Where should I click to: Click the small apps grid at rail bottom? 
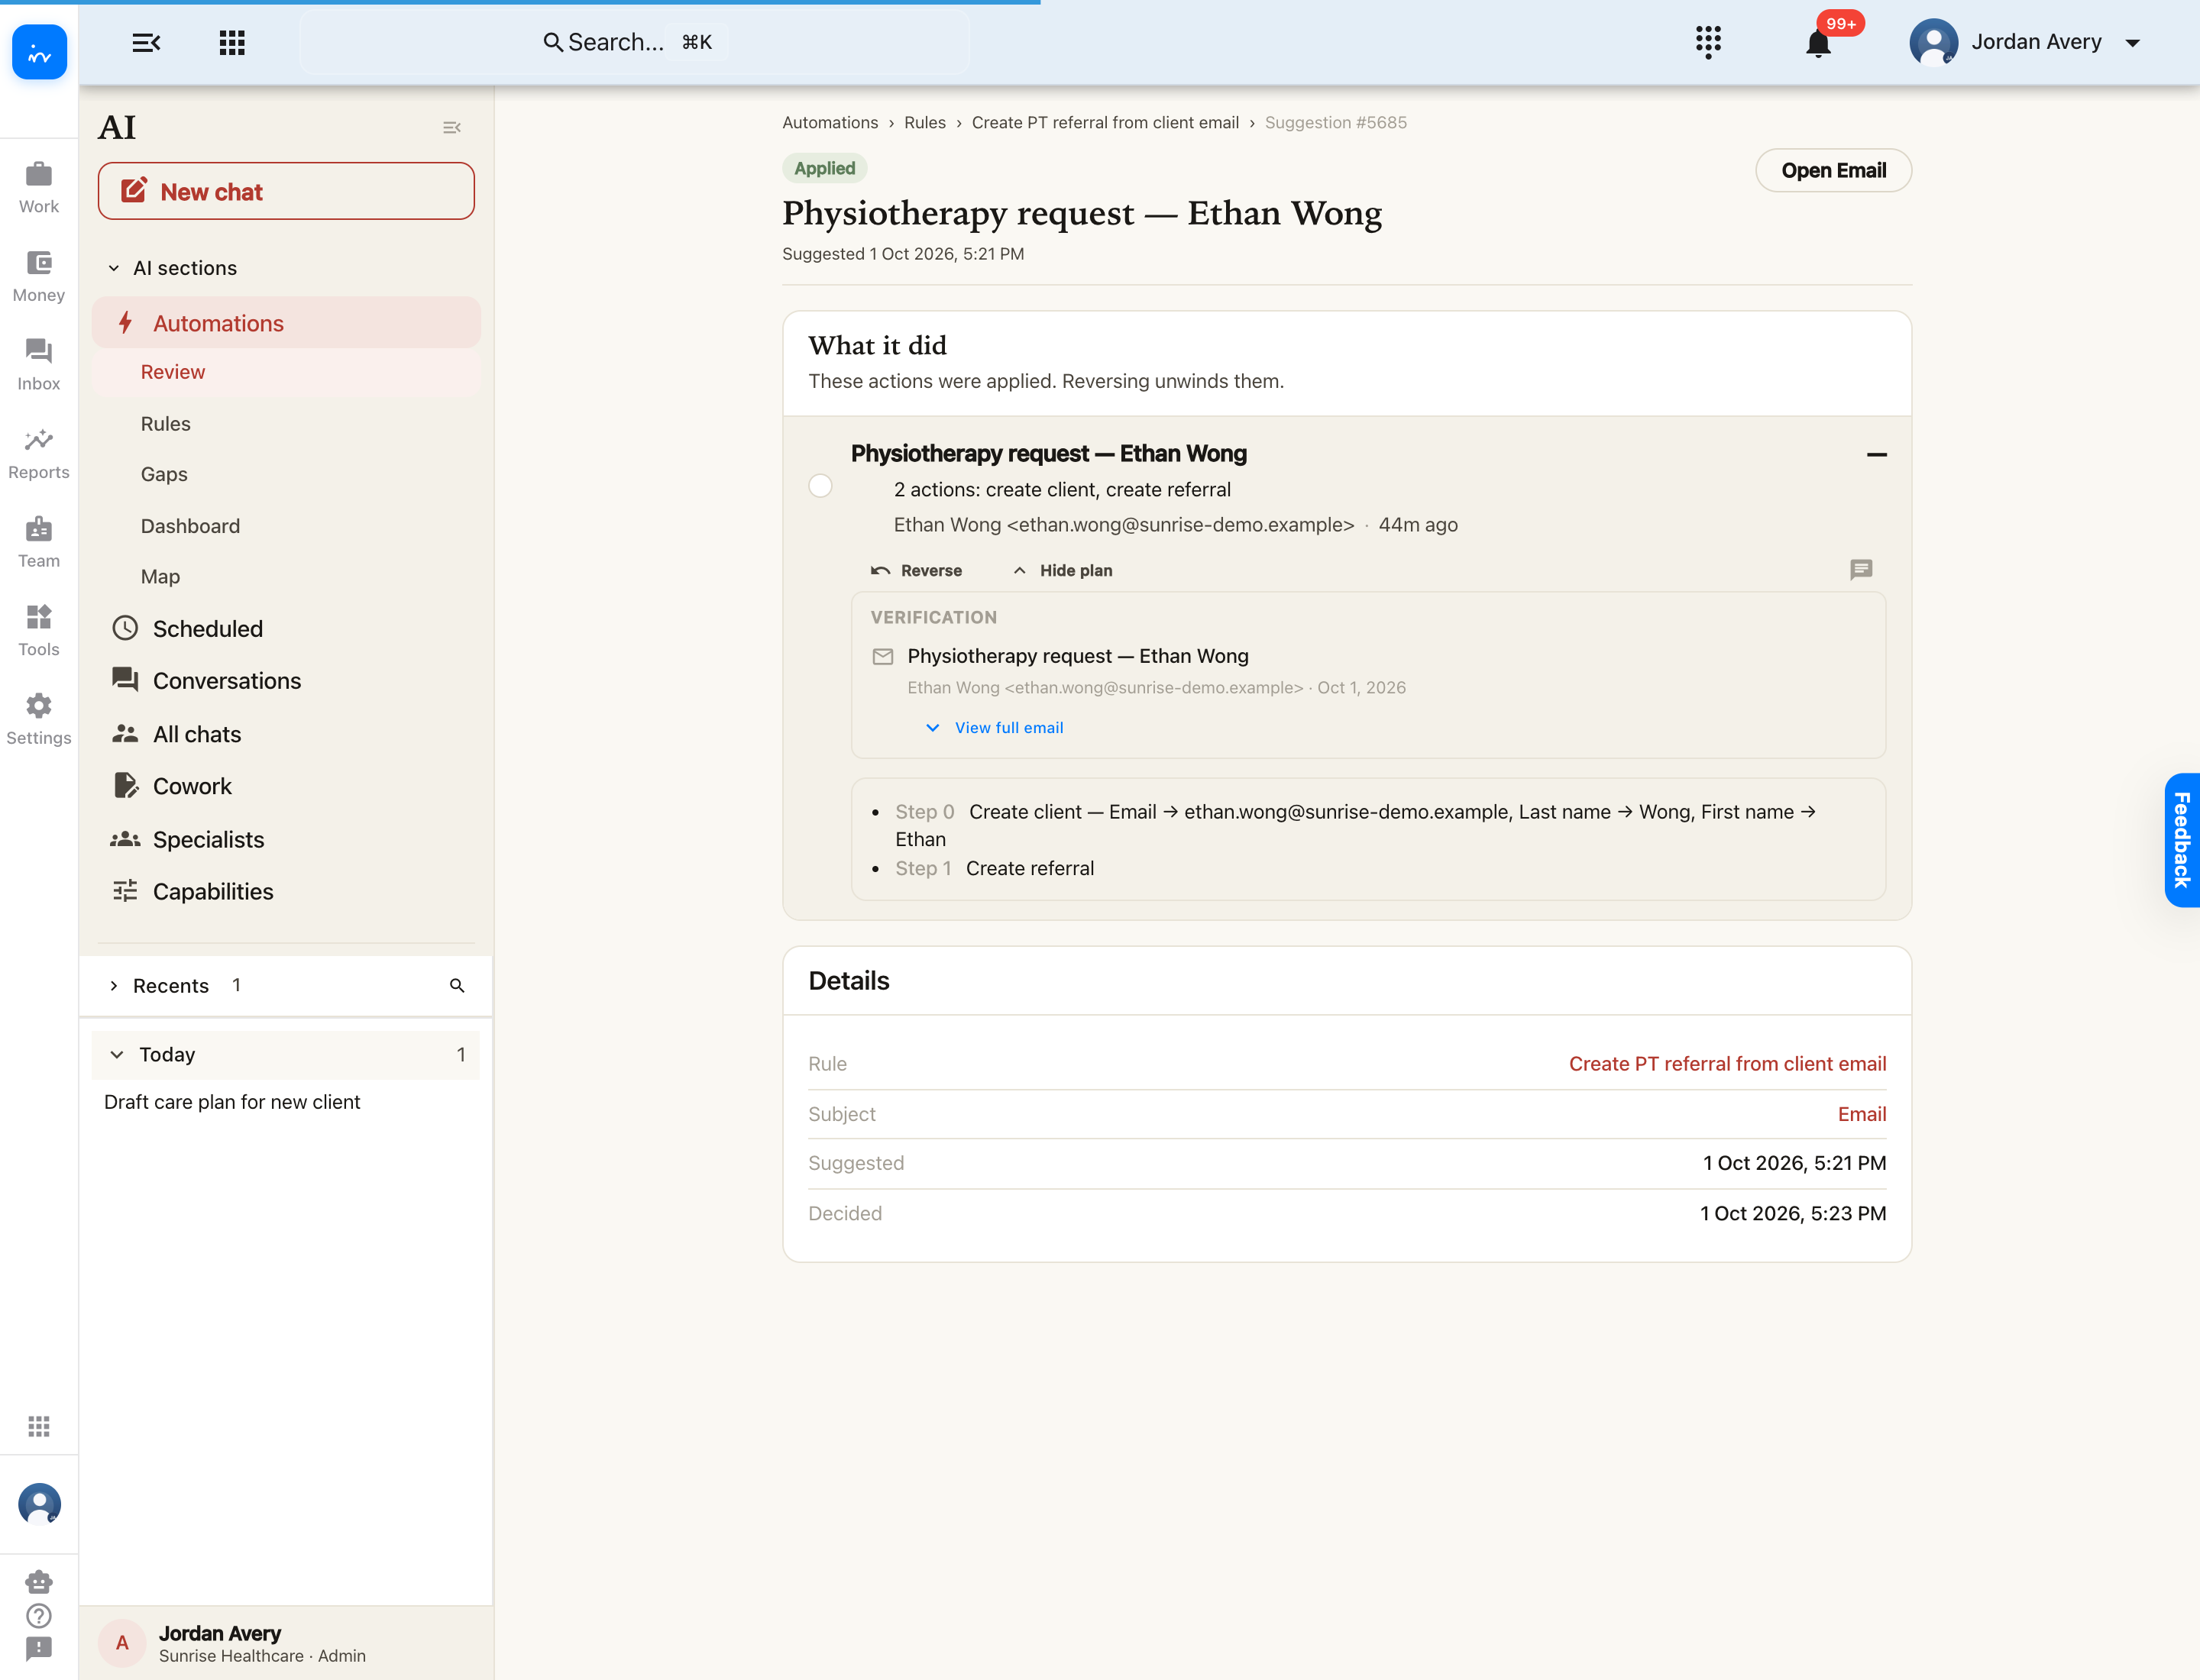click(39, 1426)
